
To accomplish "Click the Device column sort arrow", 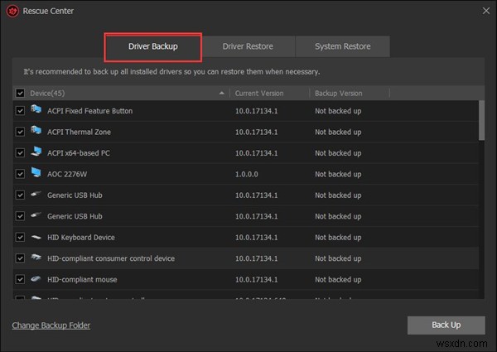I will pos(221,94).
